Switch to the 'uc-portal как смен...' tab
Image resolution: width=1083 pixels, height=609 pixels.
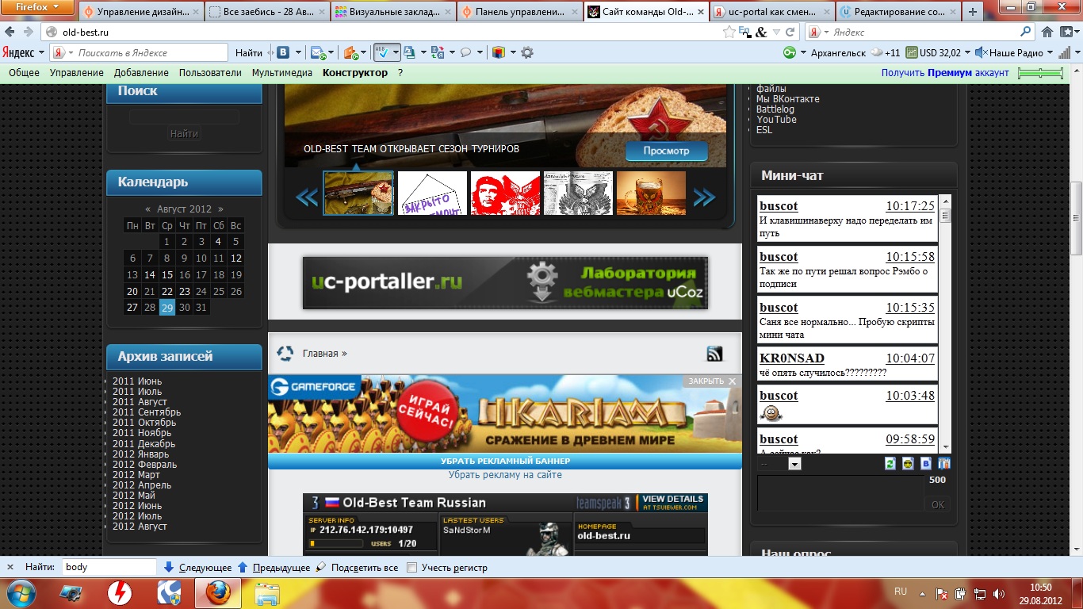click(x=771, y=12)
